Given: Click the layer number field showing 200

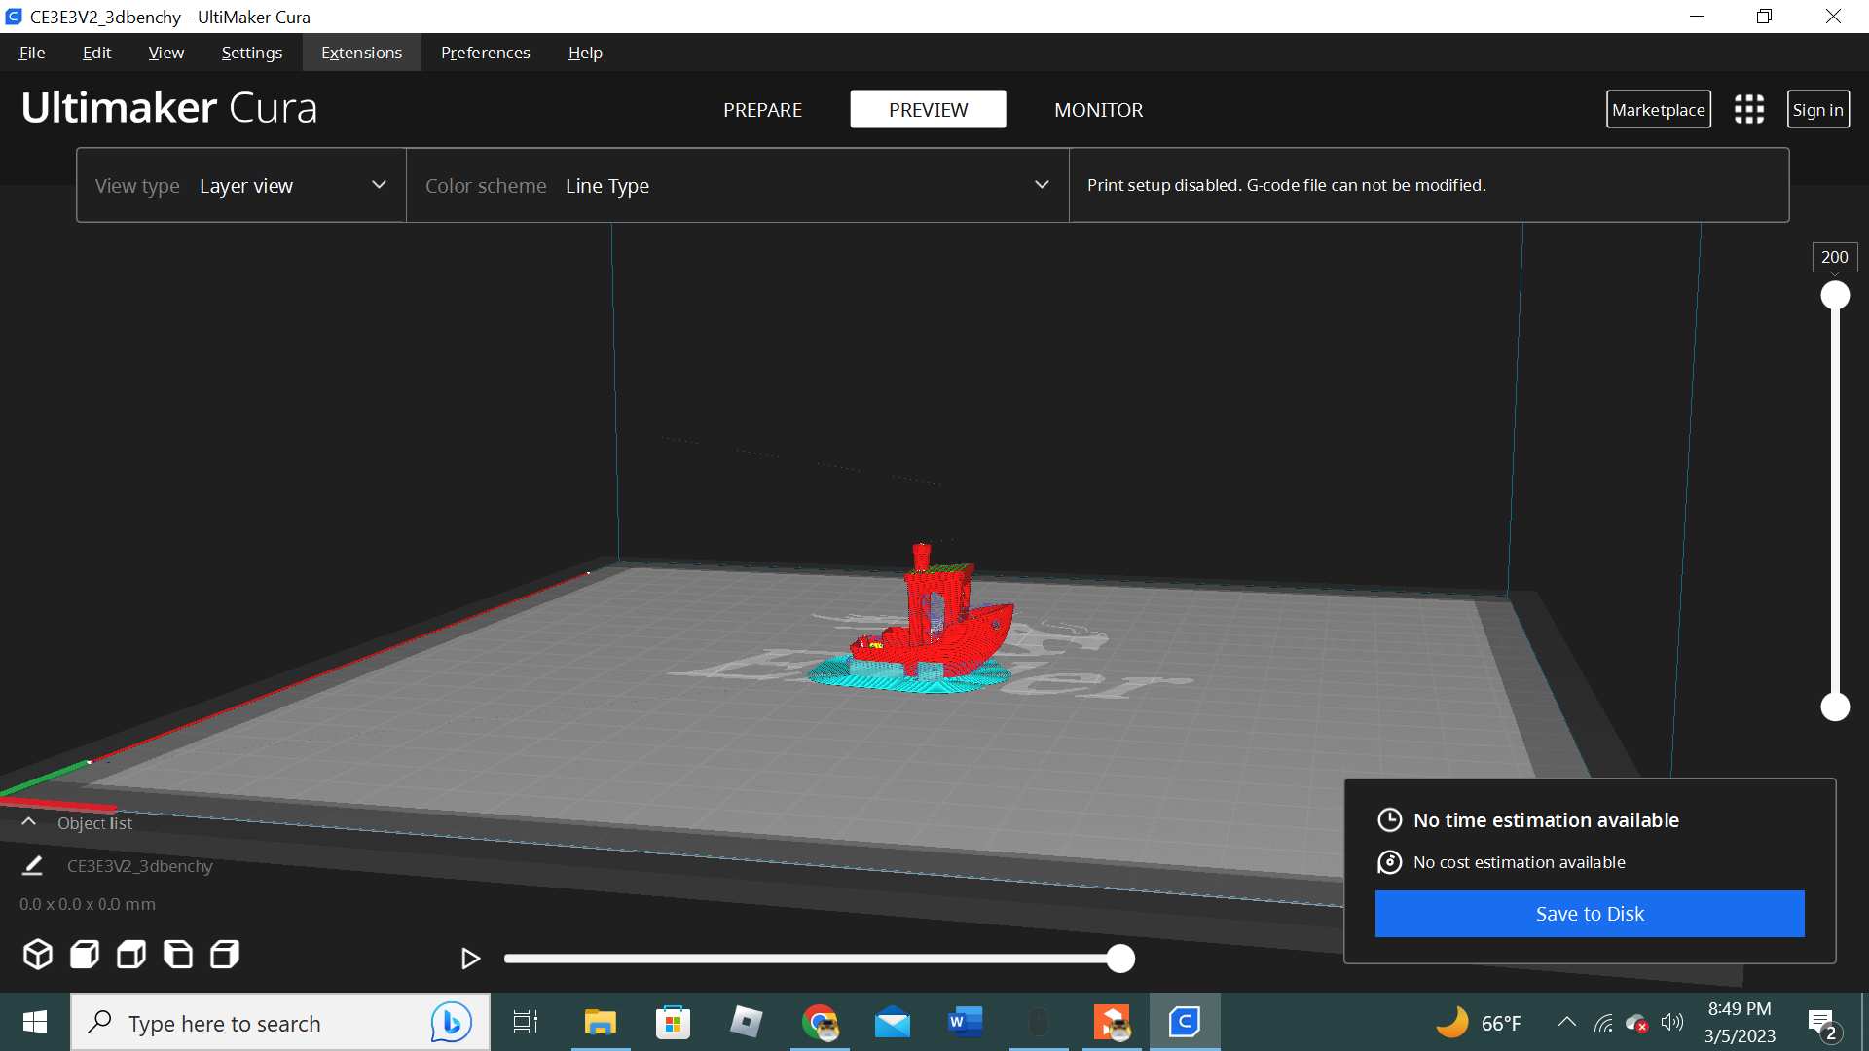Looking at the screenshot, I should (x=1834, y=258).
